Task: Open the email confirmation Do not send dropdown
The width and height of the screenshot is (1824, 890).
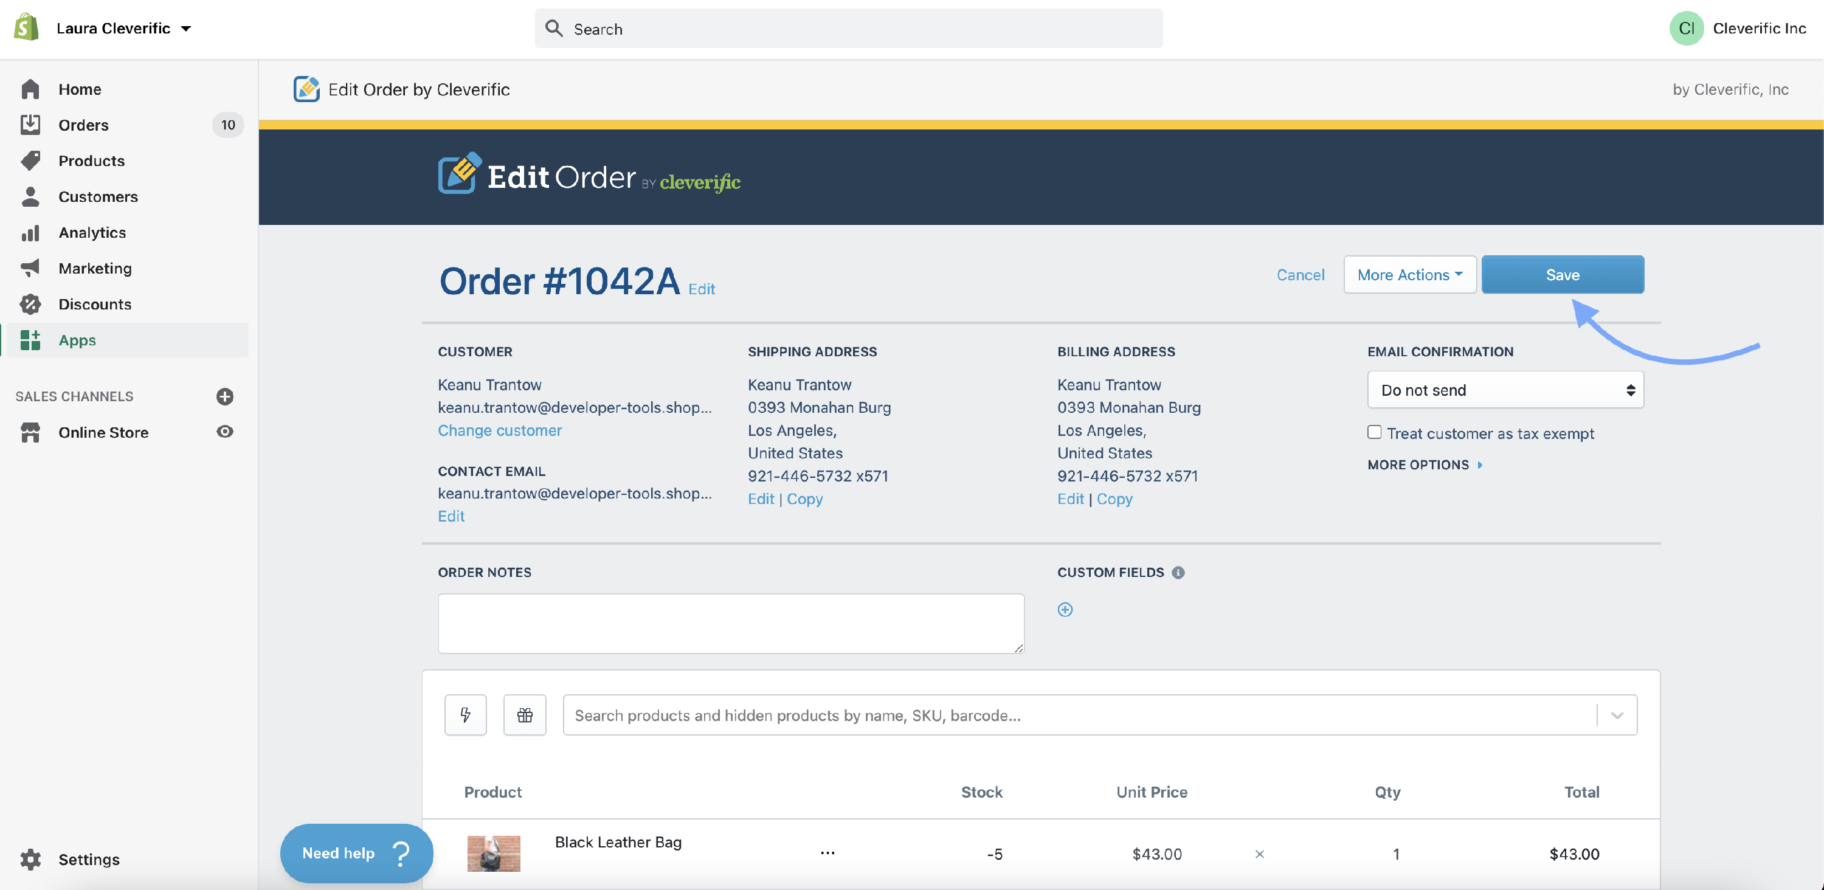Action: pyautogui.click(x=1505, y=390)
